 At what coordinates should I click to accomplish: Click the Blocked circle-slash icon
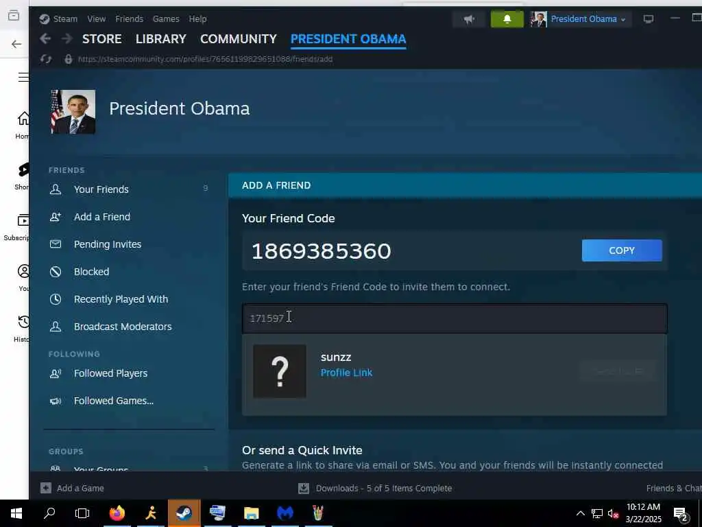[x=56, y=272]
